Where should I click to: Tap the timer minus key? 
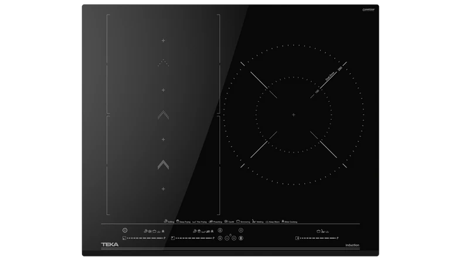point(227,238)
